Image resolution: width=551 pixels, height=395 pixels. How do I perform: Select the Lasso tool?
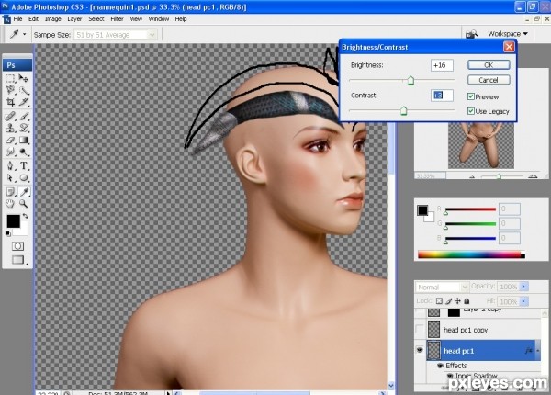(x=10, y=90)
